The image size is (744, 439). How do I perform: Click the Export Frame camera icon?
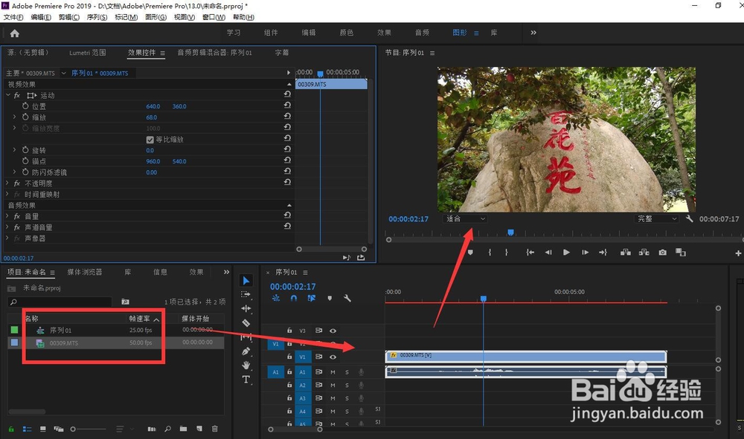pyautogui.click(x=661, y=253)
